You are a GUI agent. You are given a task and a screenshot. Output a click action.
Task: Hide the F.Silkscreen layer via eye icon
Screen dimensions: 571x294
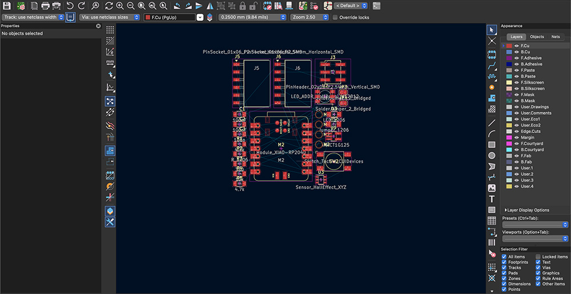click(516, 83)
